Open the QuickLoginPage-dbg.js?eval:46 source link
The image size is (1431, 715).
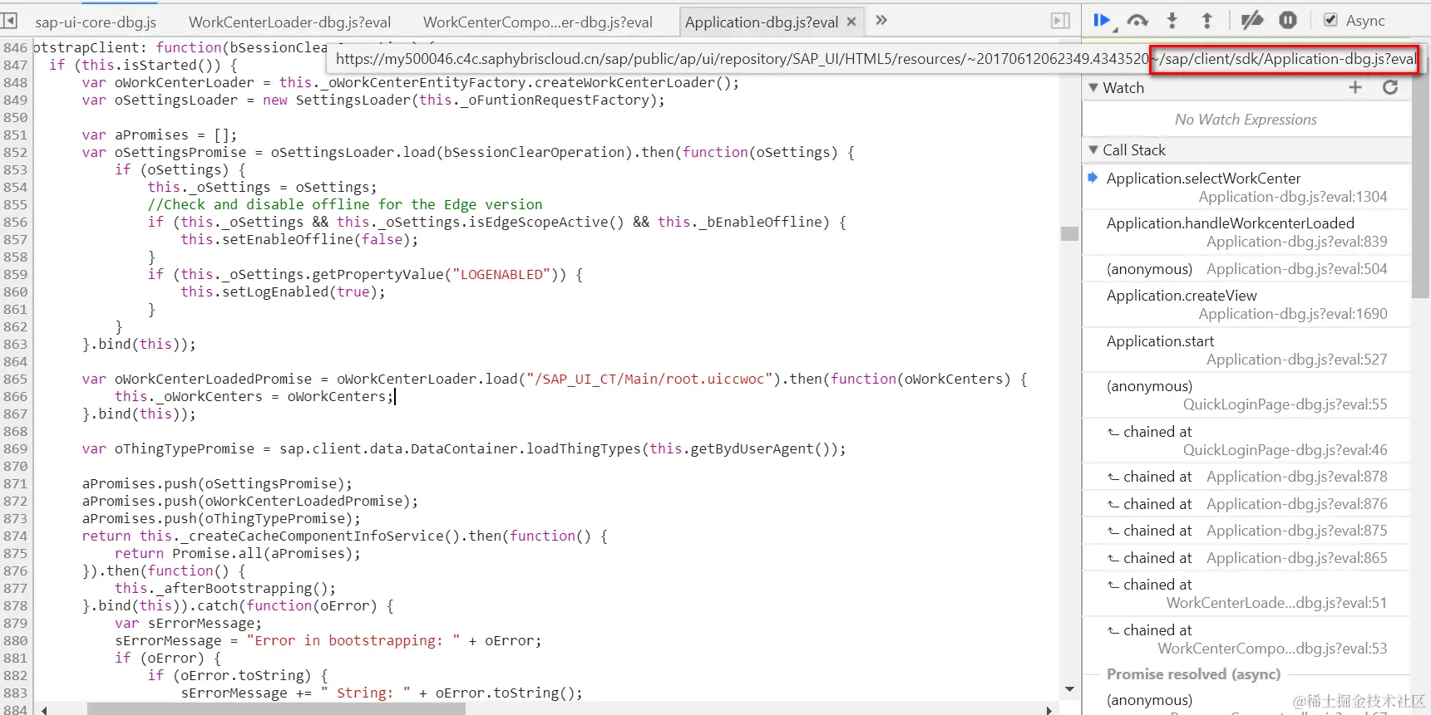(1285, 450)
